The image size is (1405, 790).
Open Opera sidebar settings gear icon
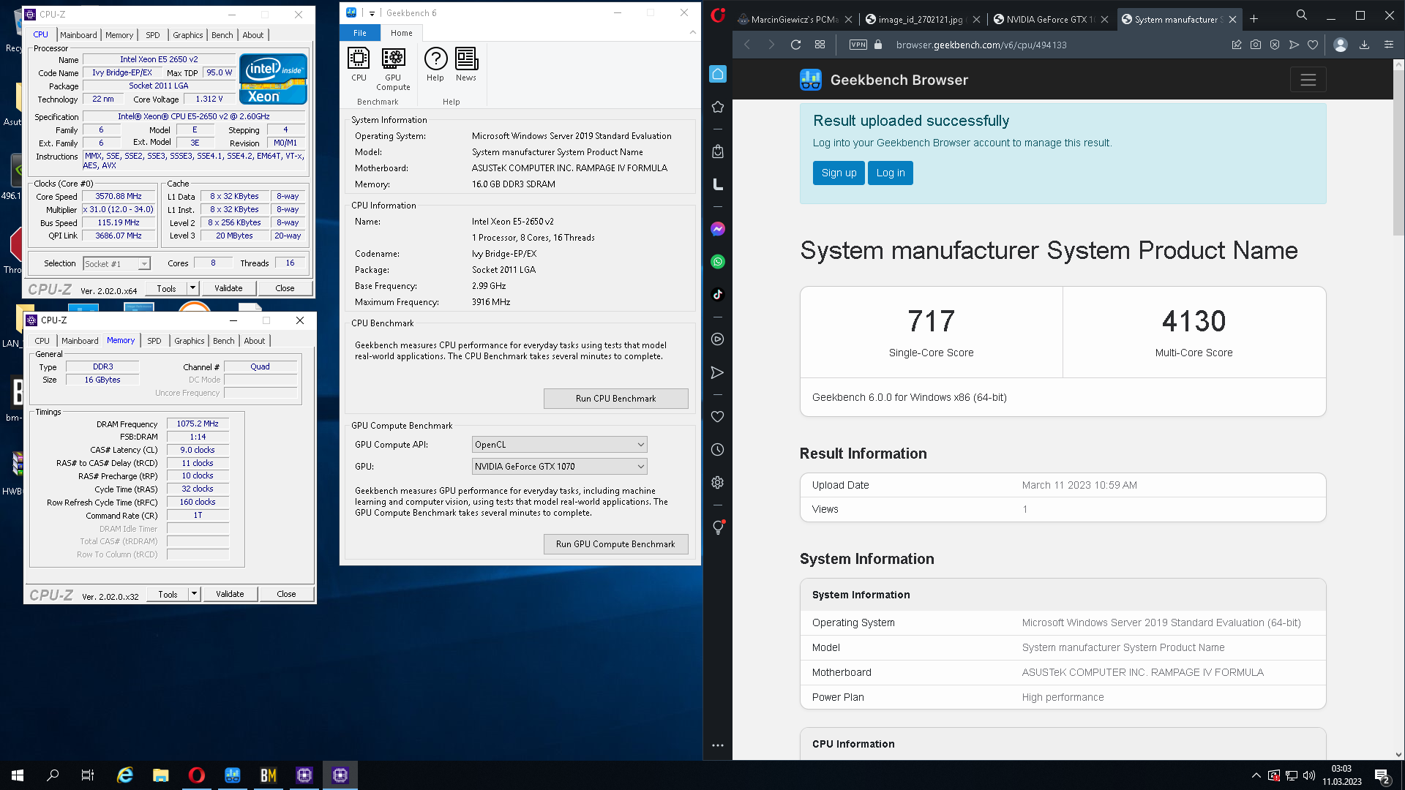click(718, 483)
